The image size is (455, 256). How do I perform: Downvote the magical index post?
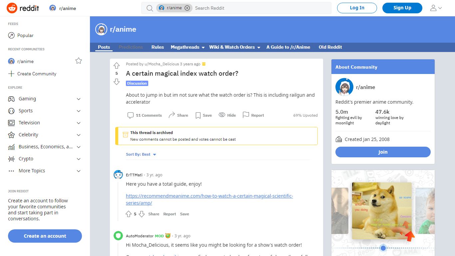[117, 82]
